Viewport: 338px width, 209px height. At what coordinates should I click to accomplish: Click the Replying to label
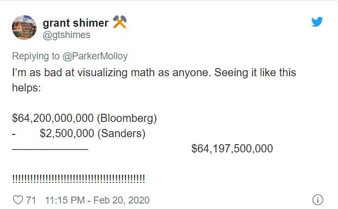[36, 56]
